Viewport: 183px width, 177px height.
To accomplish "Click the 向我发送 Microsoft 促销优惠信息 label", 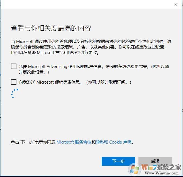I will pyautogui.click(x=50, y=82).
